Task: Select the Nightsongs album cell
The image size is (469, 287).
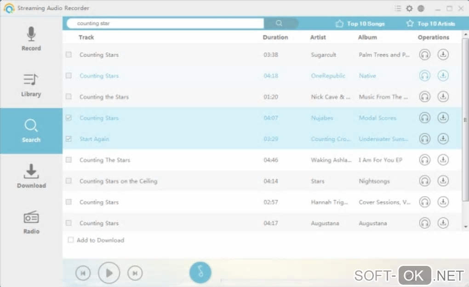Action: pyautogui.click(x=374, y=181)
